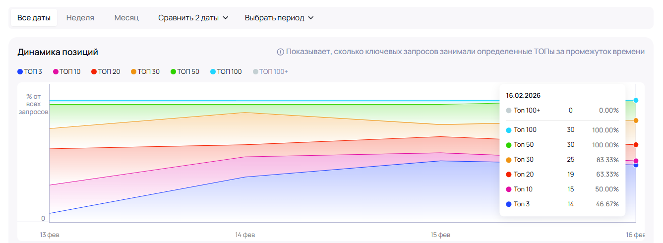Toggle the ТОП 10 legend series
Image resolution: width=663 pixels, height=243 pixels.
tap(66, 71)
